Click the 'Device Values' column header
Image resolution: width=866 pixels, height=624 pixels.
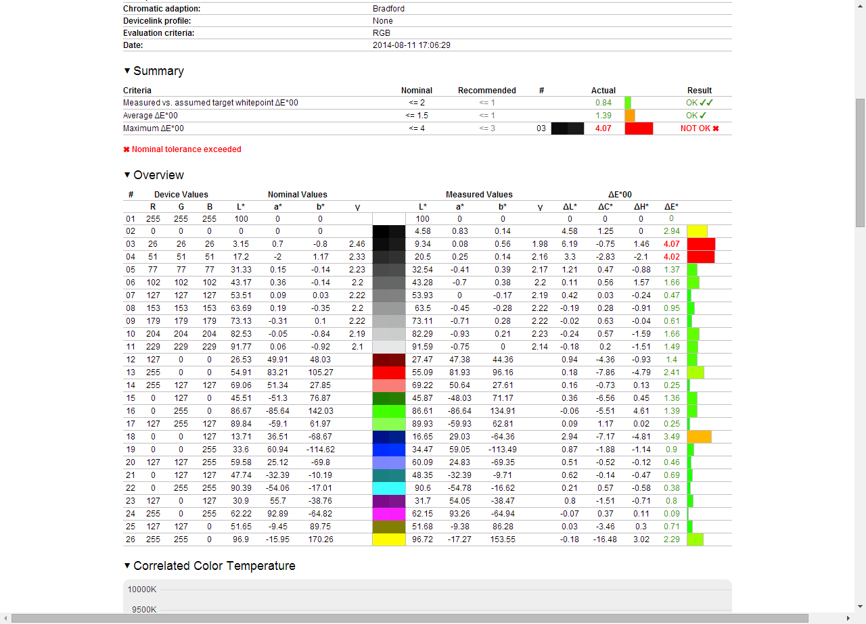181,195
